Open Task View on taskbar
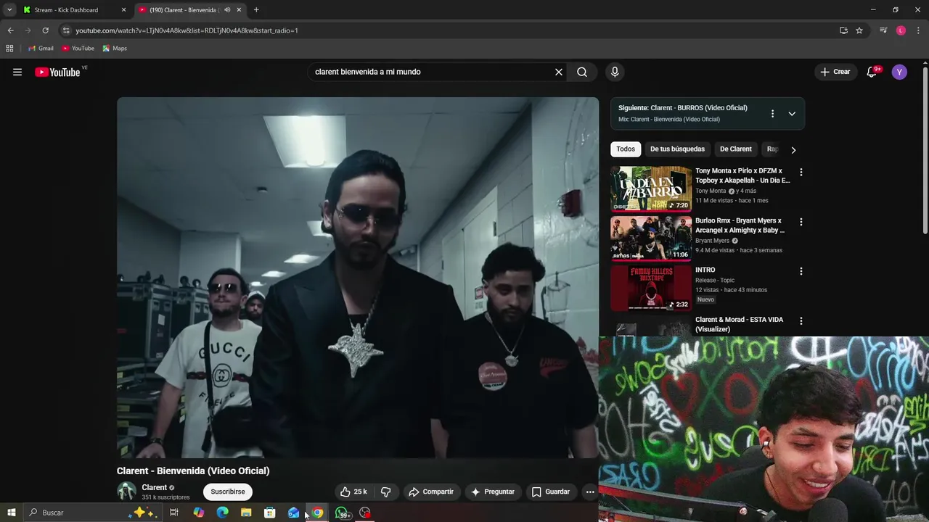Viewport: 929px width, 522px height. (174, 513)
